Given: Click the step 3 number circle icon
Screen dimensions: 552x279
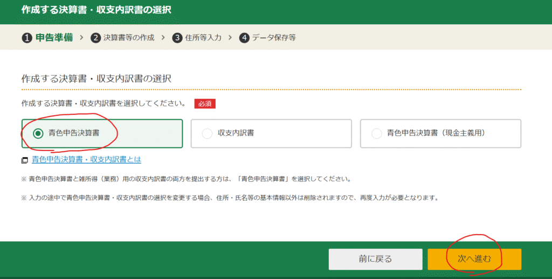Looking at the screenshot, I should 177,38.
